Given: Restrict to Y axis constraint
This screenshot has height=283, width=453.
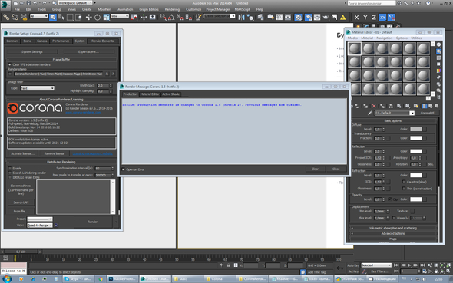Looking at the screenshot, I should (x=365, y=18).
